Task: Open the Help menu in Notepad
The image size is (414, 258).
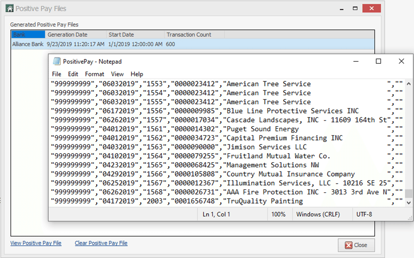Action: (x=137, y=74)
